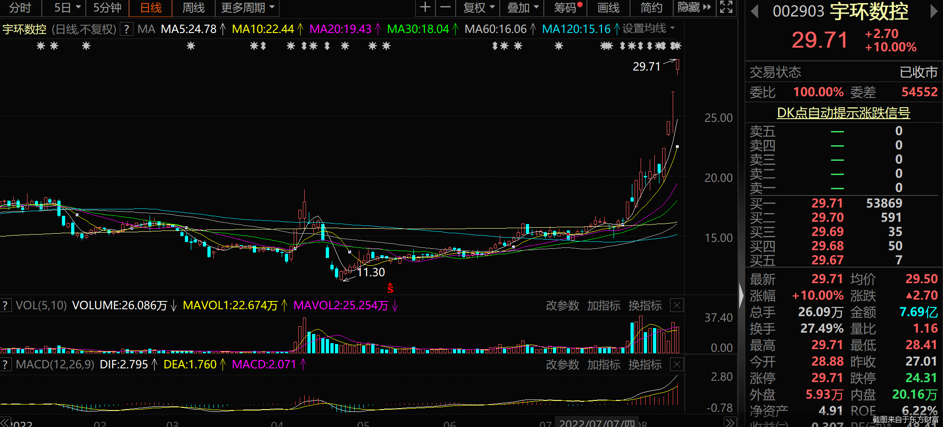943x427 pixels.
Task: Click 加指标 in MACD panel
Action: coord(604,365)
